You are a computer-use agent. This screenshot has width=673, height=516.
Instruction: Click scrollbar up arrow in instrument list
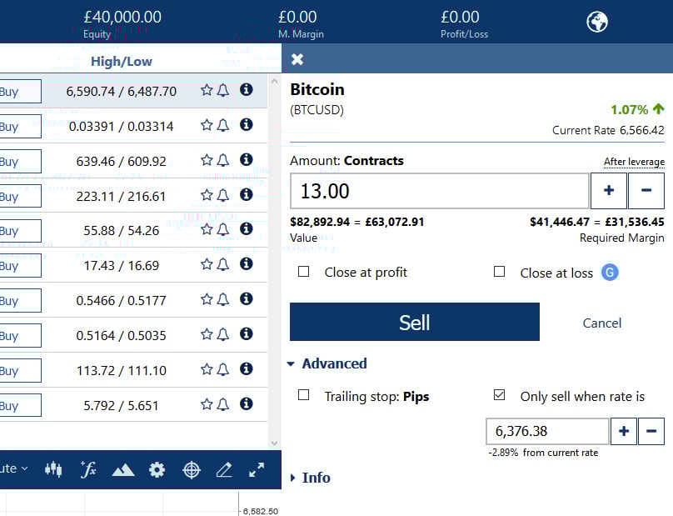pos(275,81)
